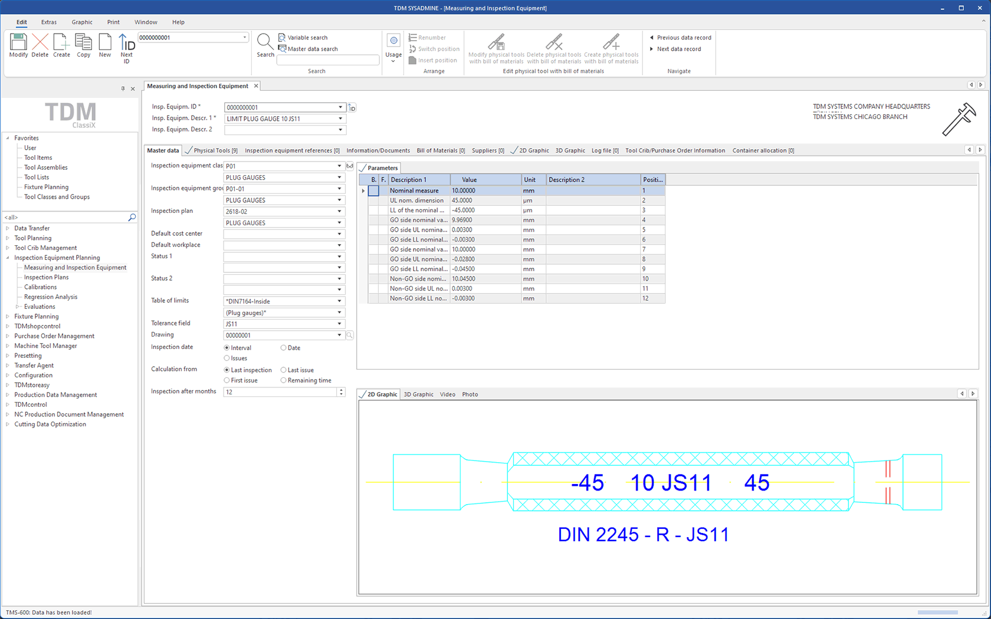The image size is (991, 619).
Task: Open the Inspection plan 2618-02 dropdown
Action: [x=340, y=211]
